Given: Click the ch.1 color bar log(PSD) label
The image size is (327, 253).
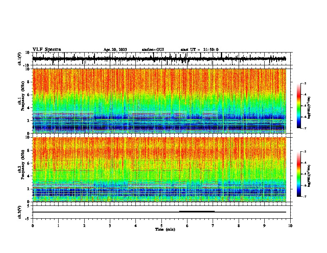Looking at the screenshot, I should pyautogui.click(x=309, y=108).
